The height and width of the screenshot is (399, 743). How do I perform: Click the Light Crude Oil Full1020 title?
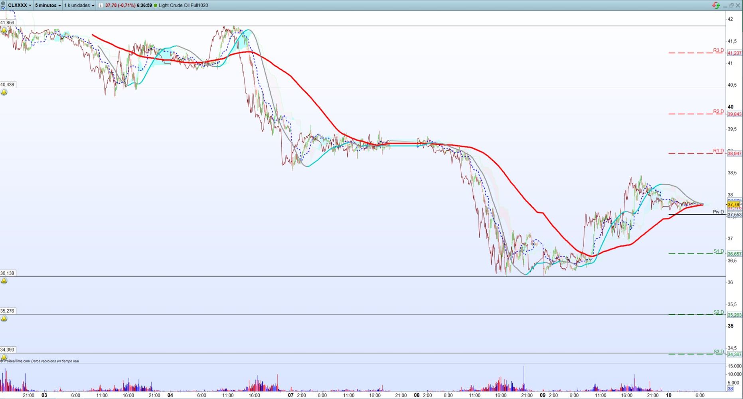(x=183, y=5)
